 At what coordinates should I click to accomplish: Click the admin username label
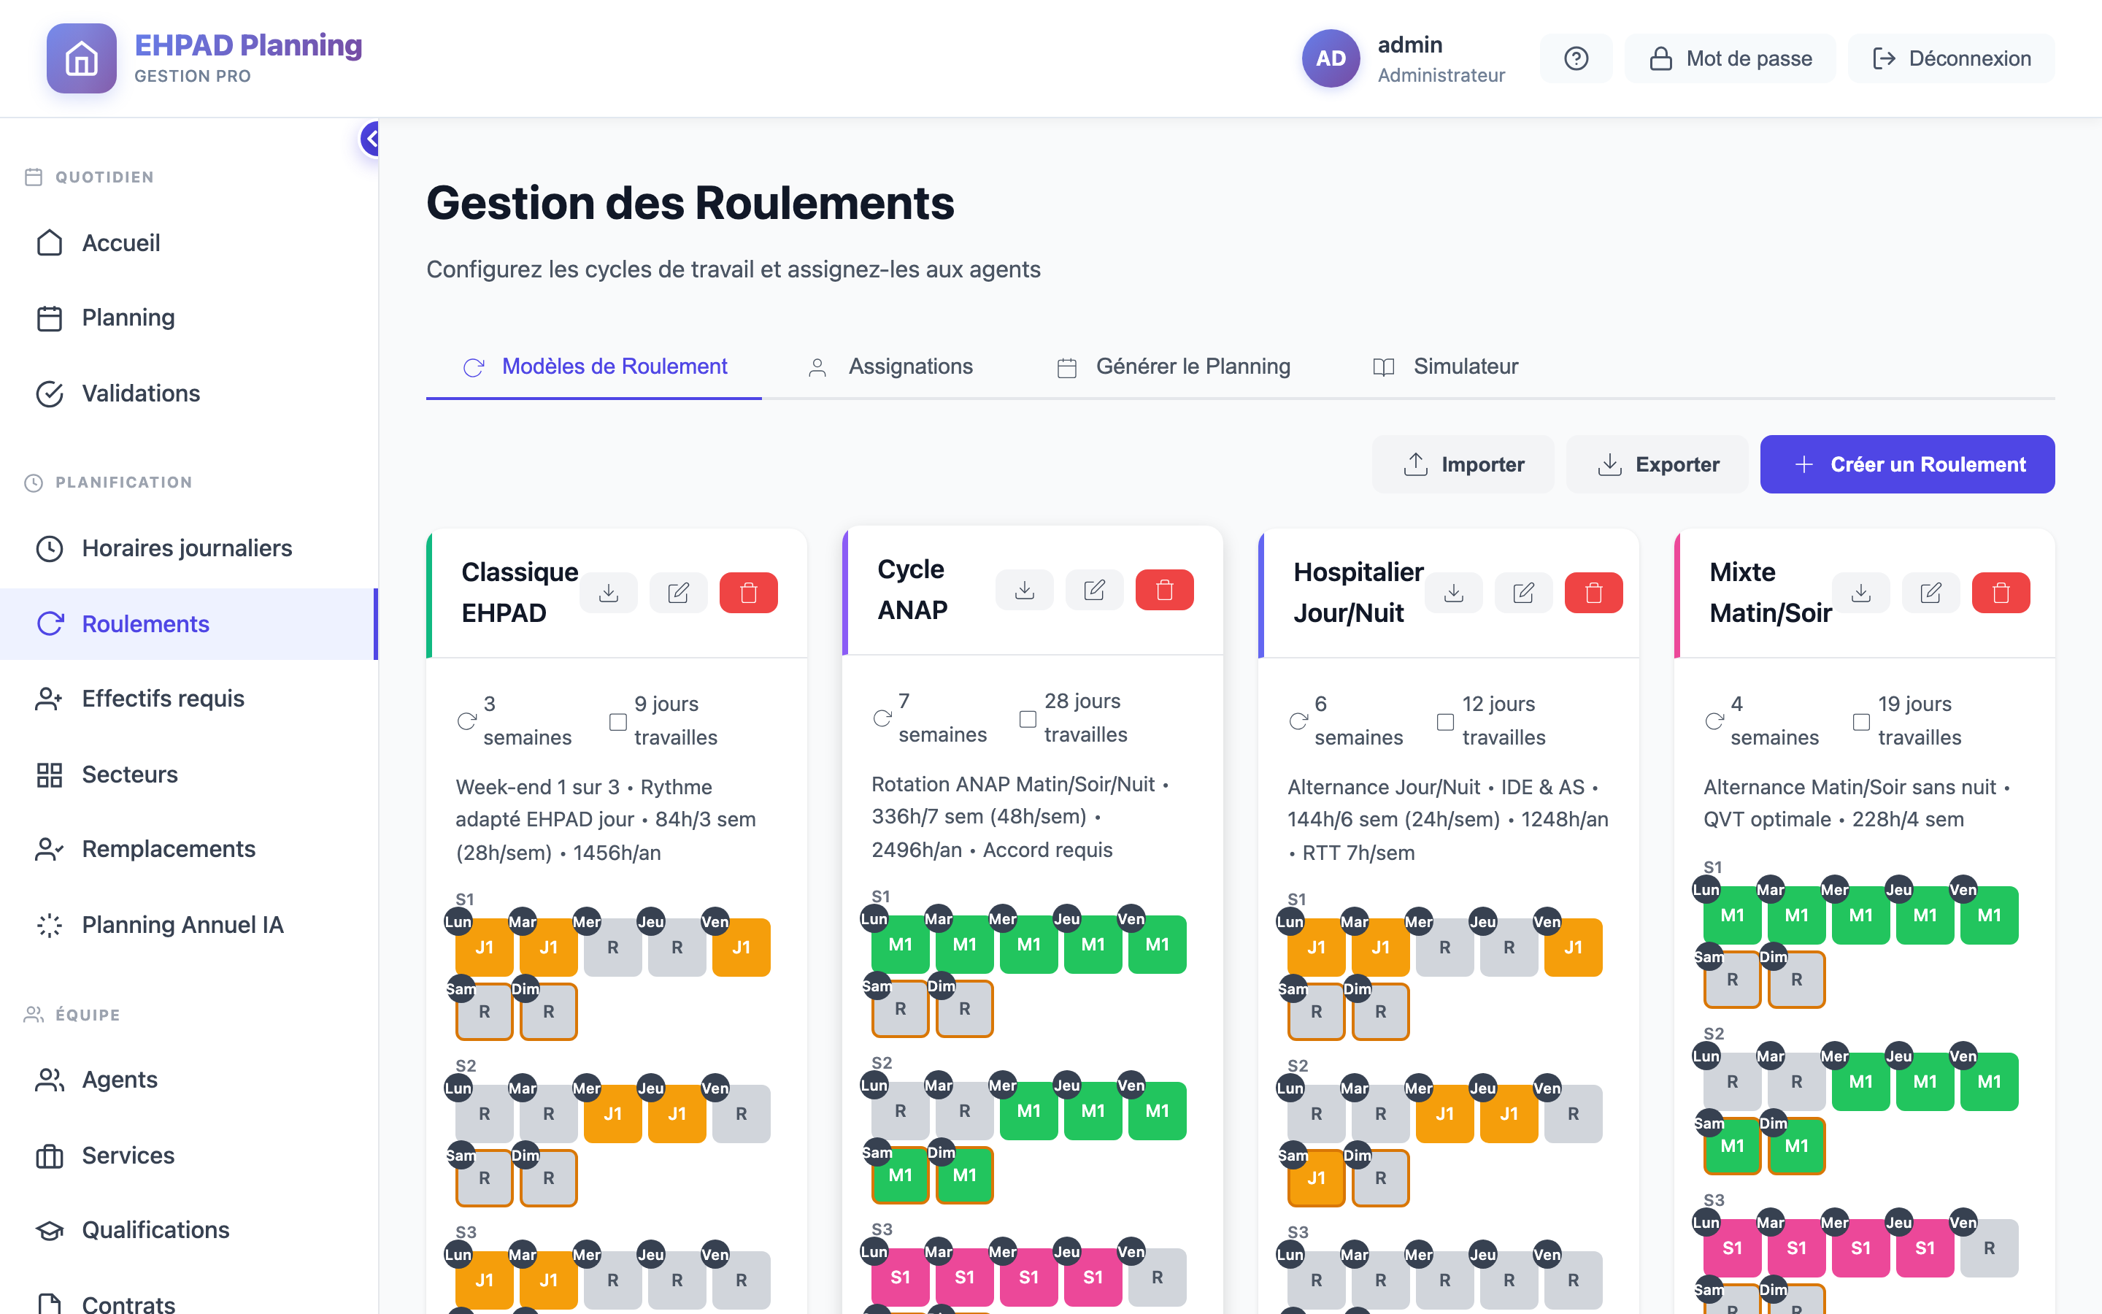(1410, 45)
